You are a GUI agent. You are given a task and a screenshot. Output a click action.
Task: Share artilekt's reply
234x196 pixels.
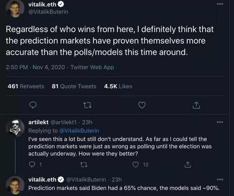coord(188,165)
